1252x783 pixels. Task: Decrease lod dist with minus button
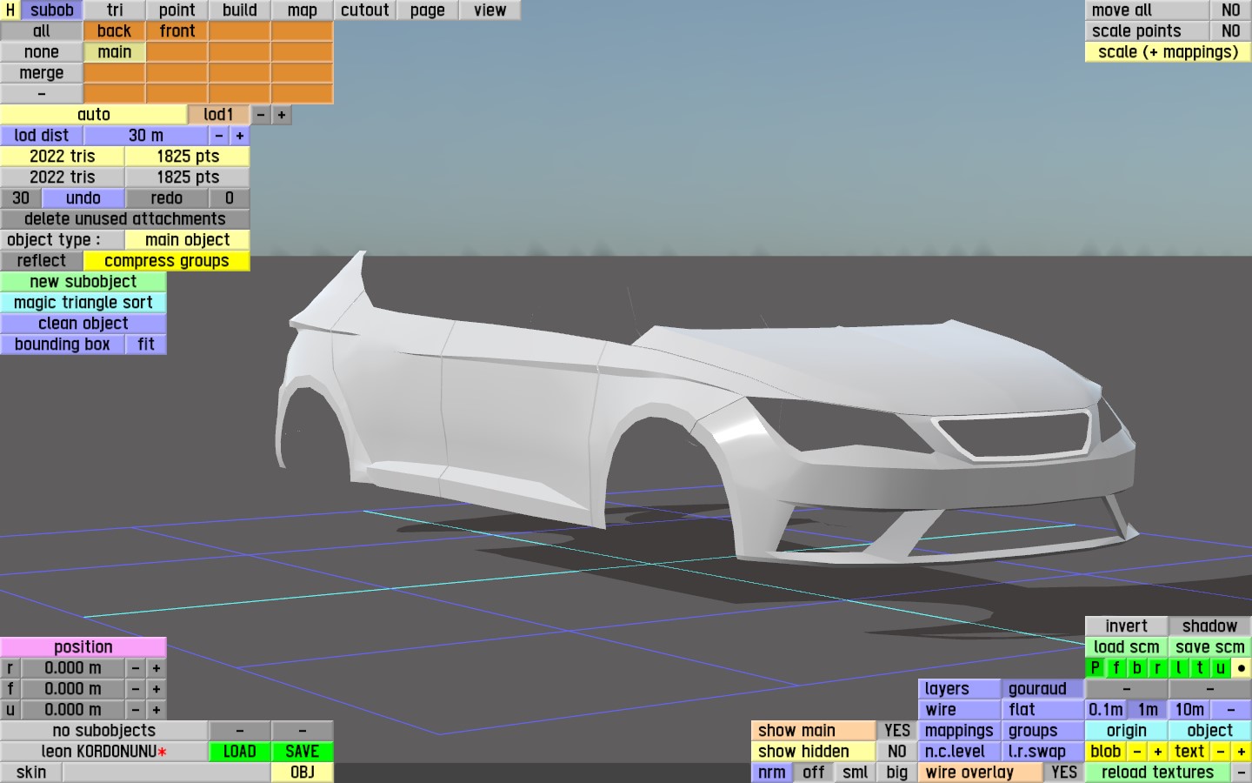coord(219,136)
